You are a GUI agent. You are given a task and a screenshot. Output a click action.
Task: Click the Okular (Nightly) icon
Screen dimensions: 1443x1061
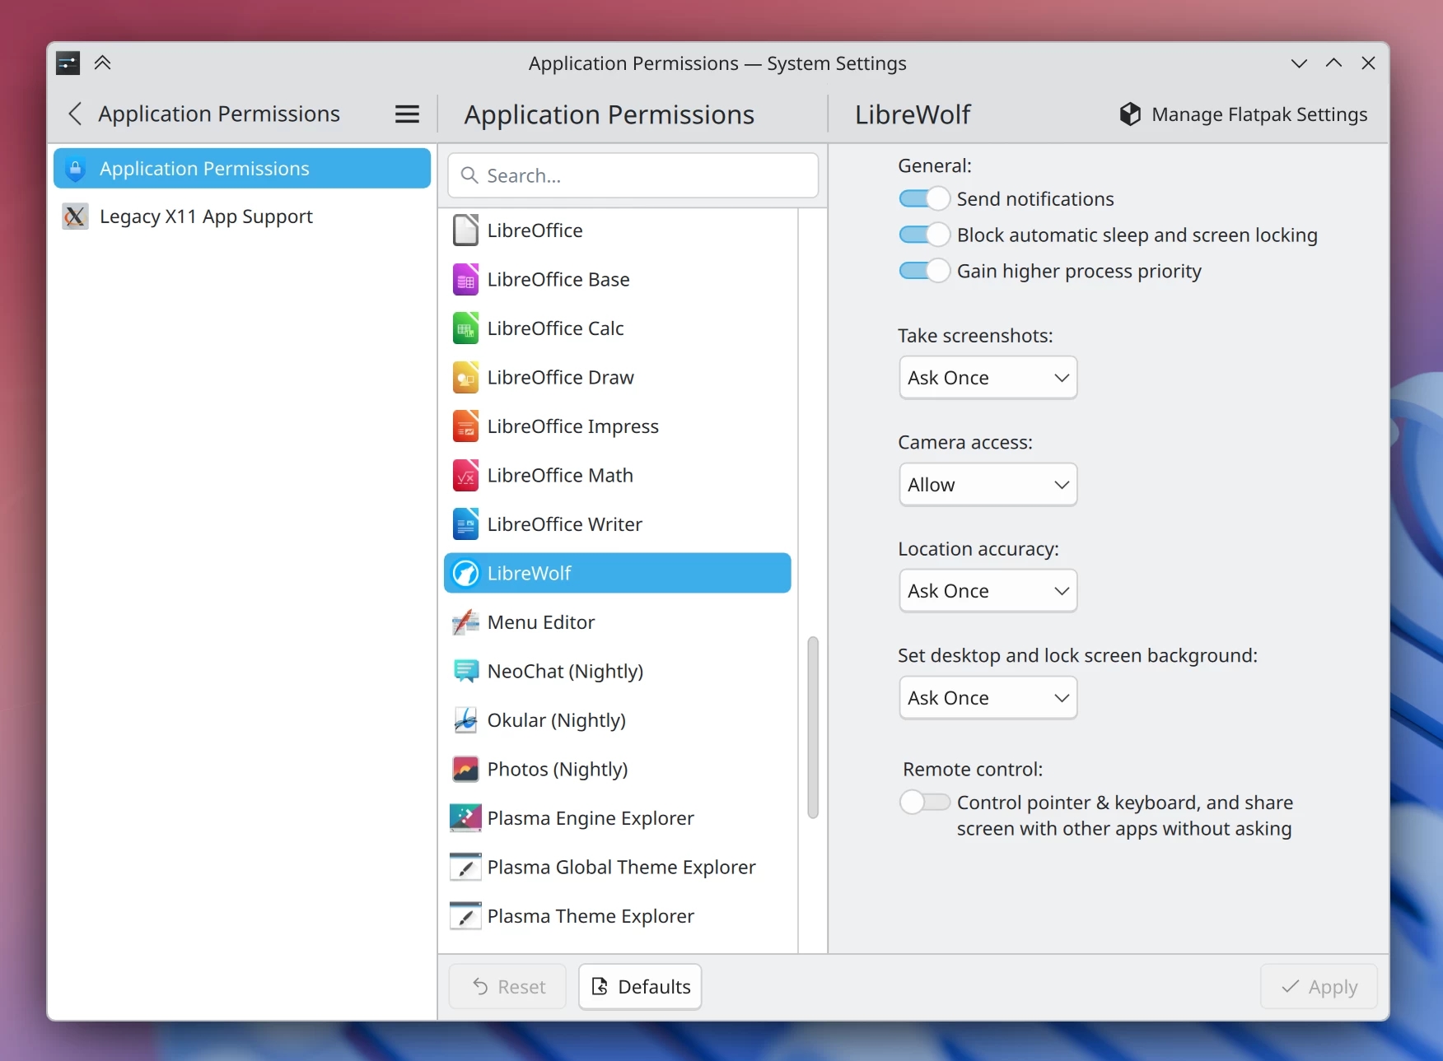click(465, 720)
